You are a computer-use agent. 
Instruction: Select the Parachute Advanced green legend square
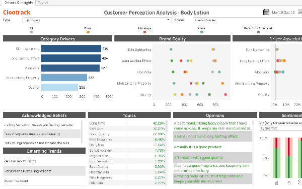point(259,32)
